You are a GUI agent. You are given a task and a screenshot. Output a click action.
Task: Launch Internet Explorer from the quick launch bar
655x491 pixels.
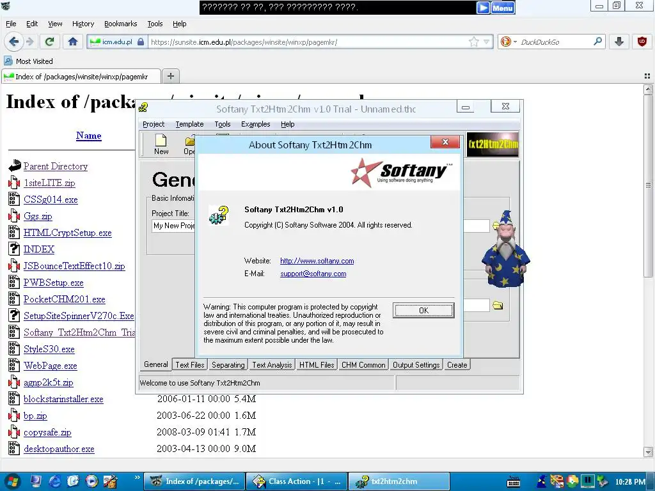55,481
